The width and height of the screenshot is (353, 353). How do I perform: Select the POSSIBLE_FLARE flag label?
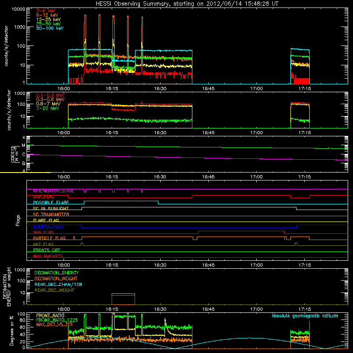[x=51, y=203]
